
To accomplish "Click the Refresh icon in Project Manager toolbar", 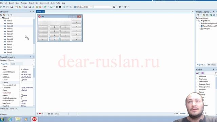I will [211, 15].
